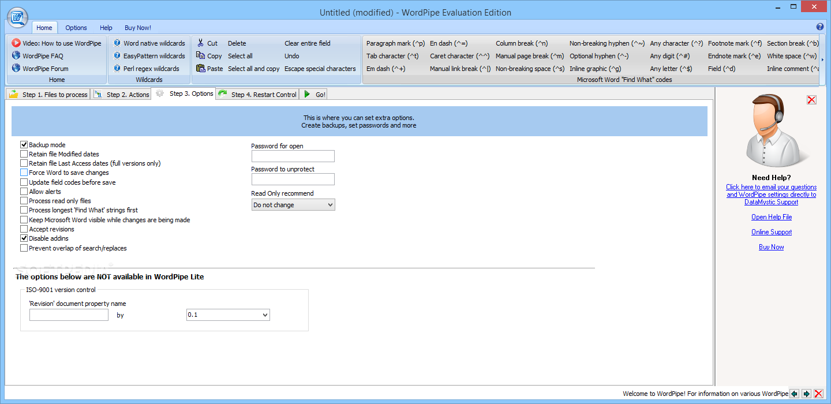831x404 pixels.
Task: Check Force Word to save changes
Action: [24, 173]
